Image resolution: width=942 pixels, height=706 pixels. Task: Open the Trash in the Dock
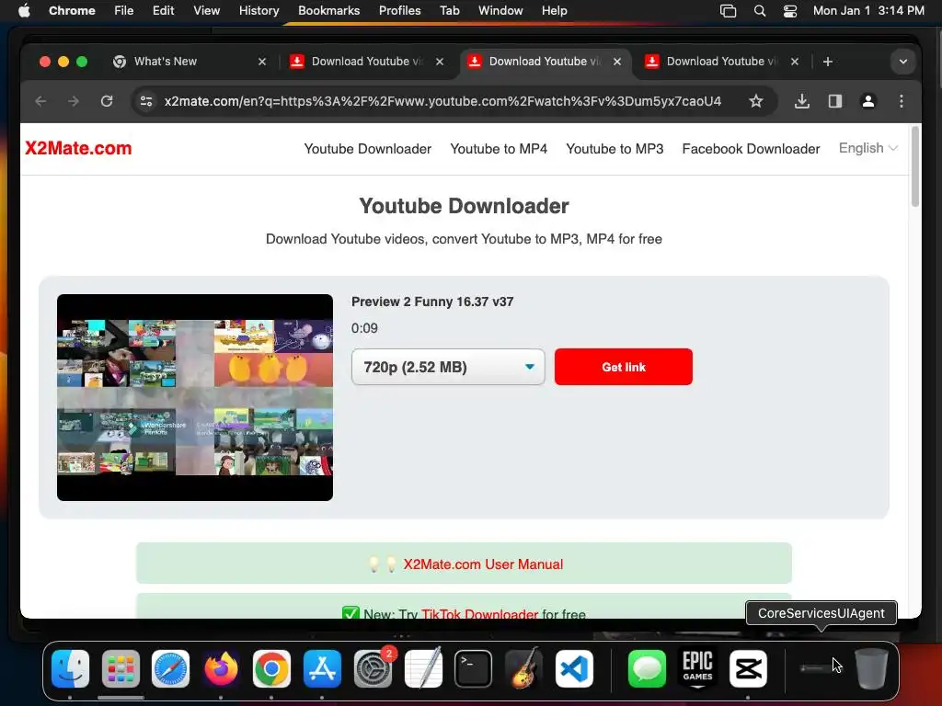tap(871, 668)
